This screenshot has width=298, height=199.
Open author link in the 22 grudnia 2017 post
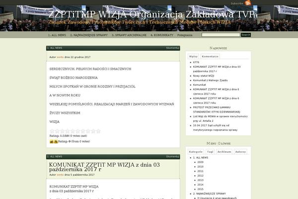(x=60, y=57)
